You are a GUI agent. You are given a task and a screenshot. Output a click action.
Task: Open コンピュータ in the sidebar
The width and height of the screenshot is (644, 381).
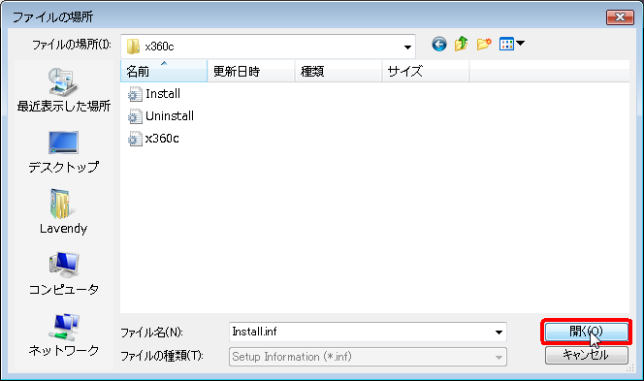point(64,273)
